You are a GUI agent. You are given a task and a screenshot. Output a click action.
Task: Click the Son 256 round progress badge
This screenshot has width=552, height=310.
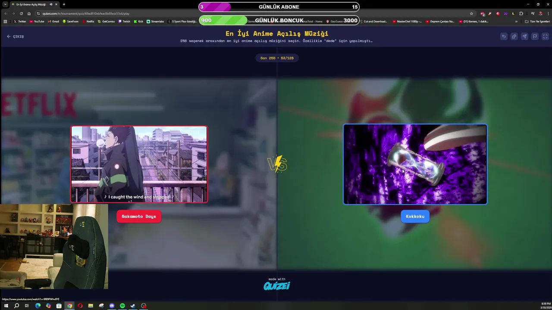coord(277,58)
